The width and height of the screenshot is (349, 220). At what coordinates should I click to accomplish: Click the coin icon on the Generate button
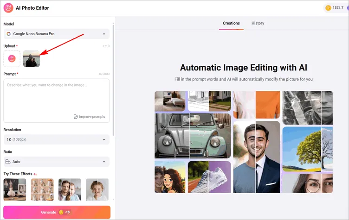point(61,212)
